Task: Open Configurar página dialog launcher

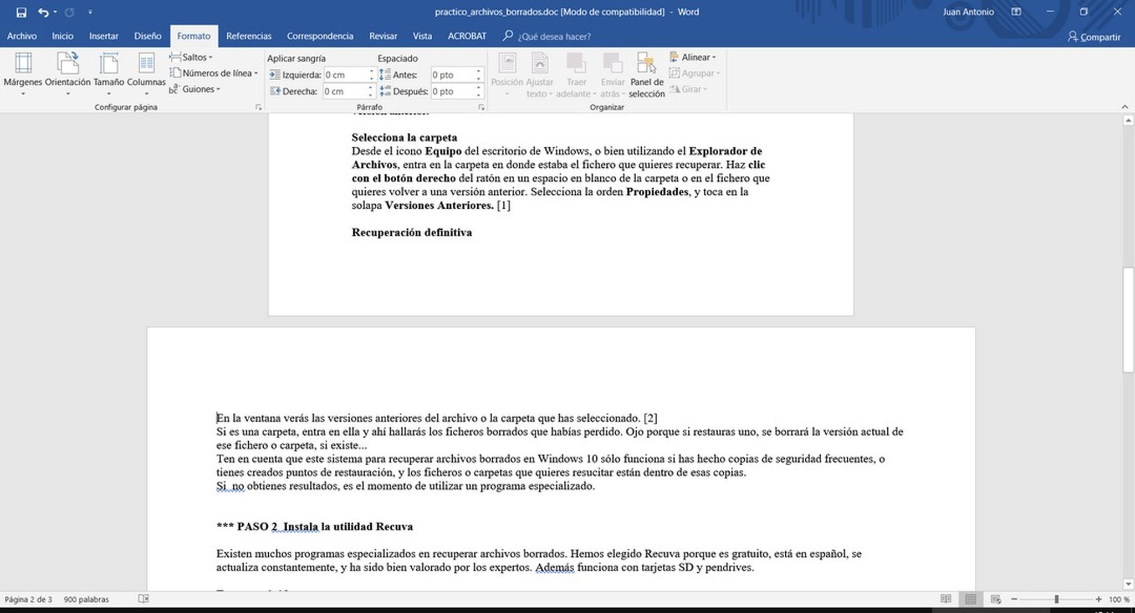Action: [258, 107]
